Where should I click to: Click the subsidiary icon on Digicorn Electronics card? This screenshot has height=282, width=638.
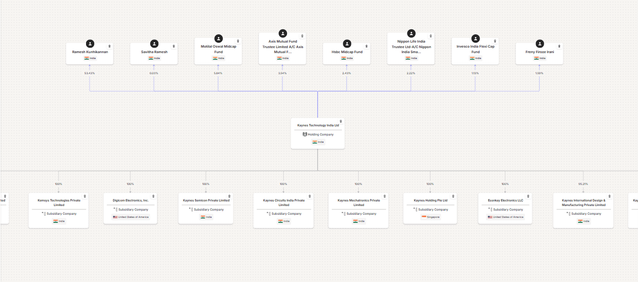116,209
